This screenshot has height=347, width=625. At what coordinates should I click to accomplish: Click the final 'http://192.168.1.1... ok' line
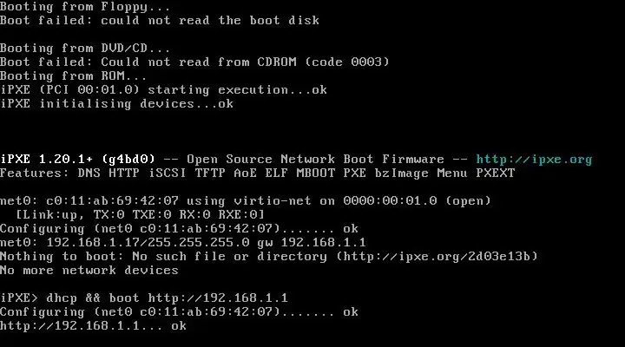point(93,326)
